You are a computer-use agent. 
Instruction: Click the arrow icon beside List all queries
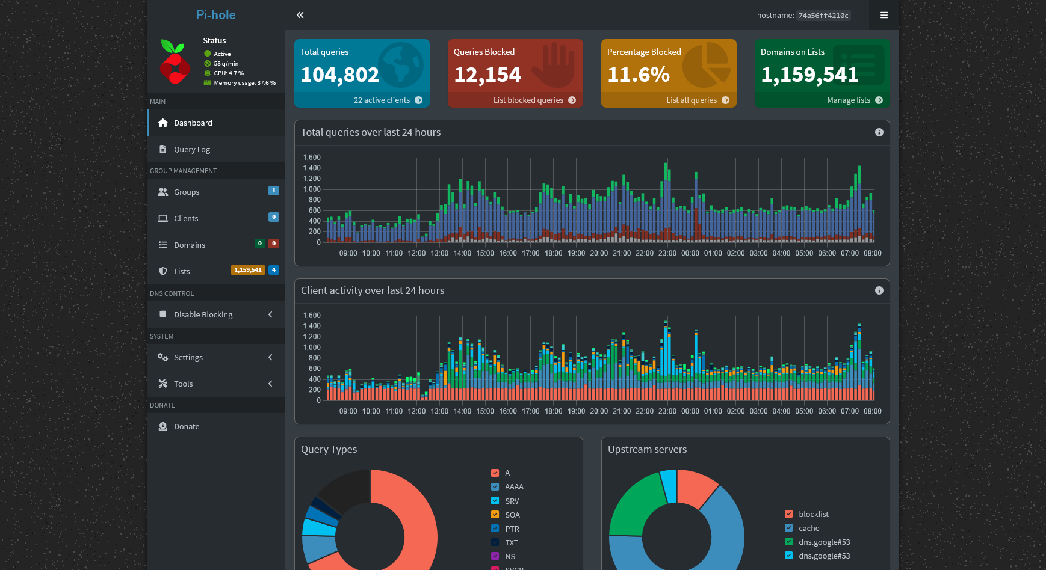[725, 100]
